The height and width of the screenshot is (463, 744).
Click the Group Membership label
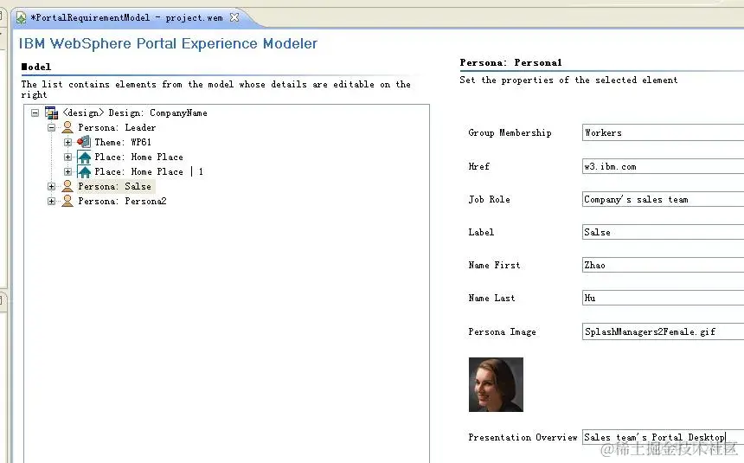(x=510, y=133)
